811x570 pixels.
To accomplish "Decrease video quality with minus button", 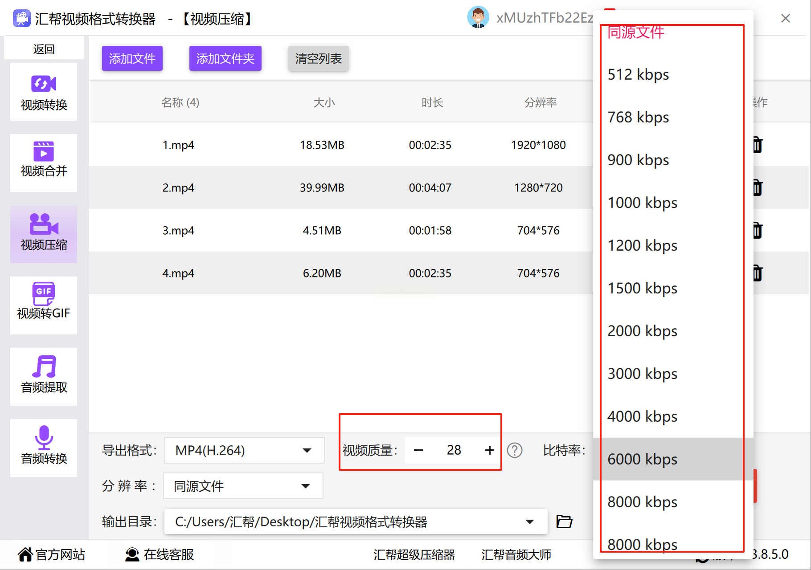I will pyautogui.click(x=418, y=450).
